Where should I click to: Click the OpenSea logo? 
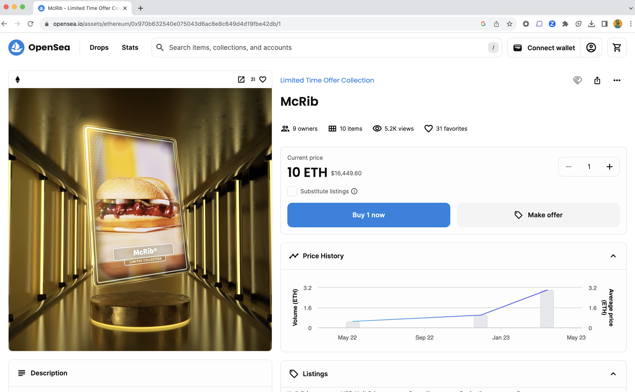(39, 47)
